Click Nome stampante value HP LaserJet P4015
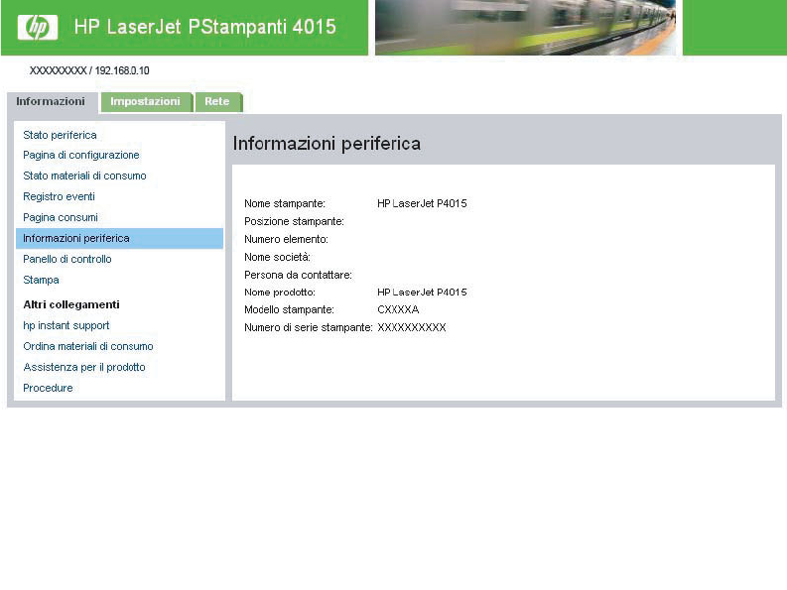 422,203
